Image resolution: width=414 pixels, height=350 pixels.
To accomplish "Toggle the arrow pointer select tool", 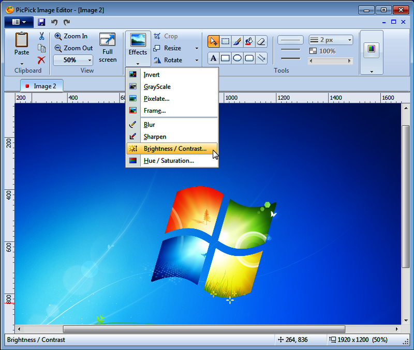I will pos(213,41).
